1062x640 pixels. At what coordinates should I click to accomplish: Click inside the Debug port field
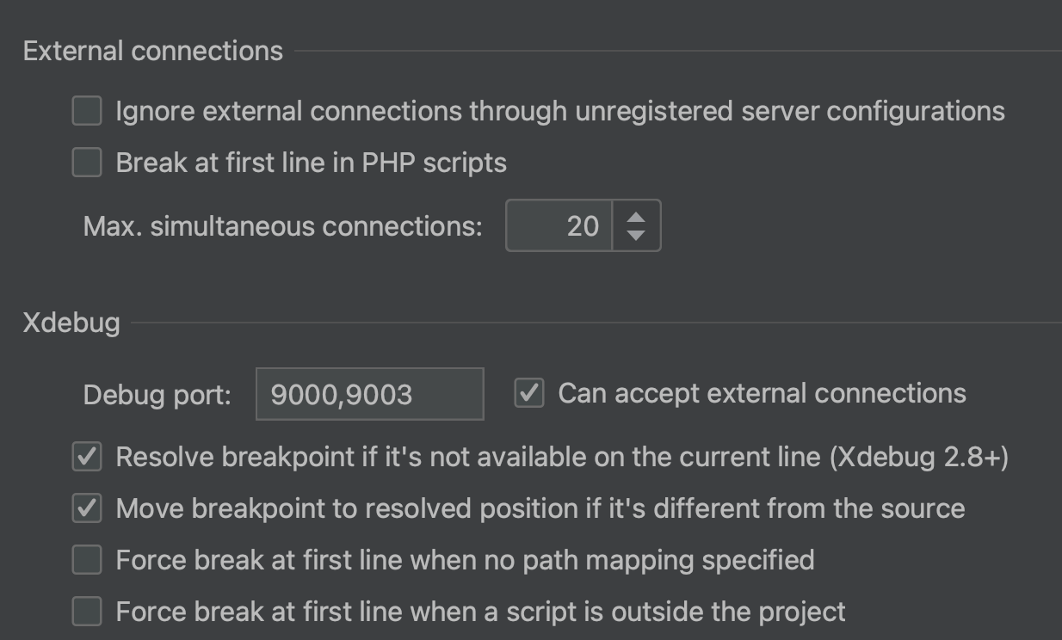[x=370, y=392]
